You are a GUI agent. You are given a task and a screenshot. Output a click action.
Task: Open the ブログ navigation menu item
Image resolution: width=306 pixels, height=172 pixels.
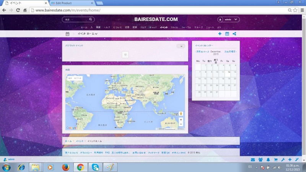(x=143, y=28)
